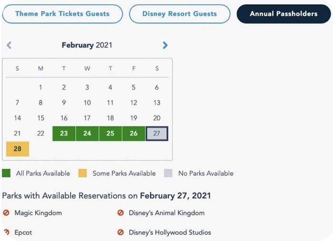Click the selected date February 27

157,134
